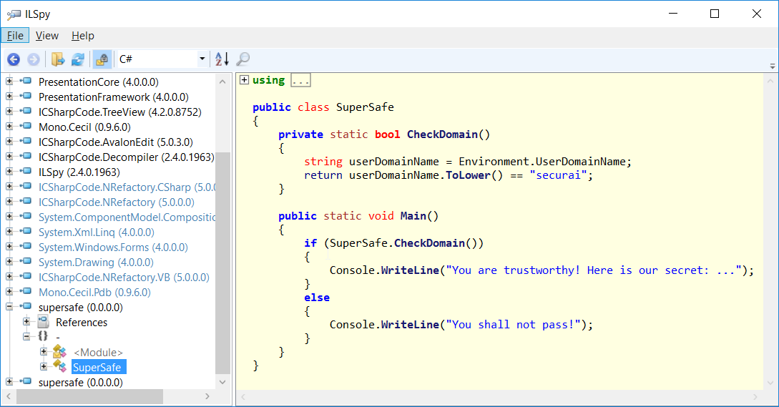The height and width of the screenshot is (407, 779).
Task: Expand the References folder node
Action: 26,322
